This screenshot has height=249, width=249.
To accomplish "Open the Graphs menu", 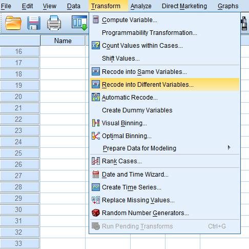I will click(228, 6).
